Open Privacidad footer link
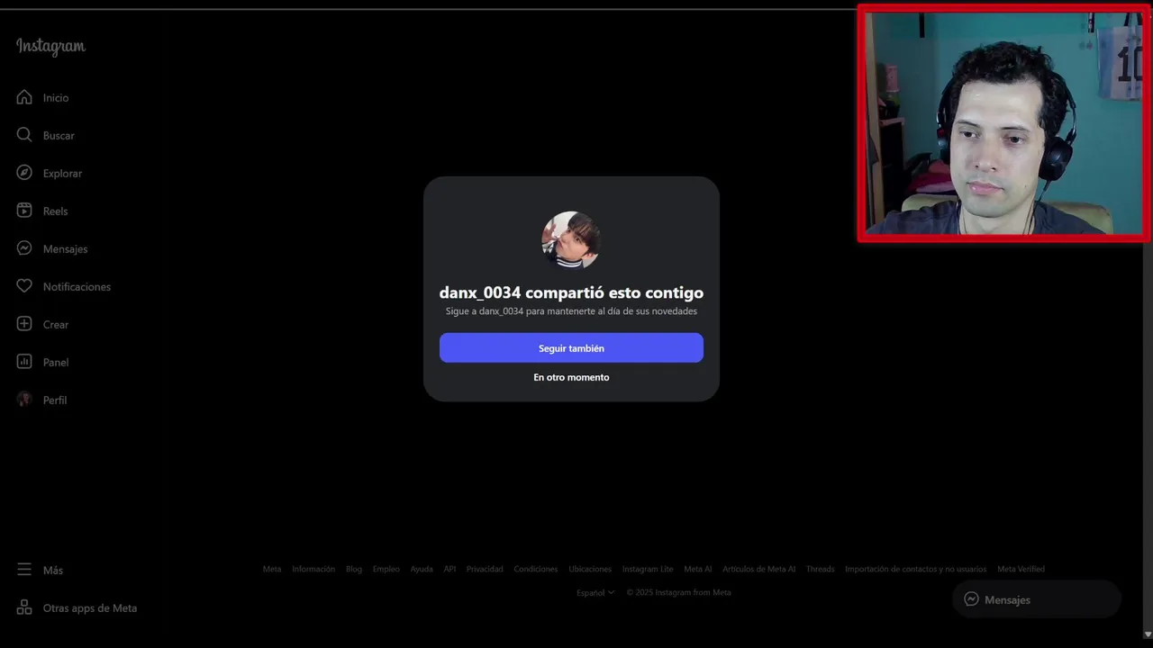This screenshot has height=648, width=1153. (x=485, y=569)
